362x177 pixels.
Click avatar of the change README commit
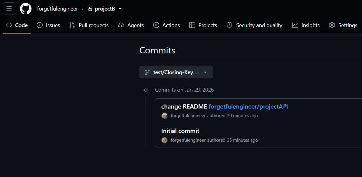click(165, 116)
